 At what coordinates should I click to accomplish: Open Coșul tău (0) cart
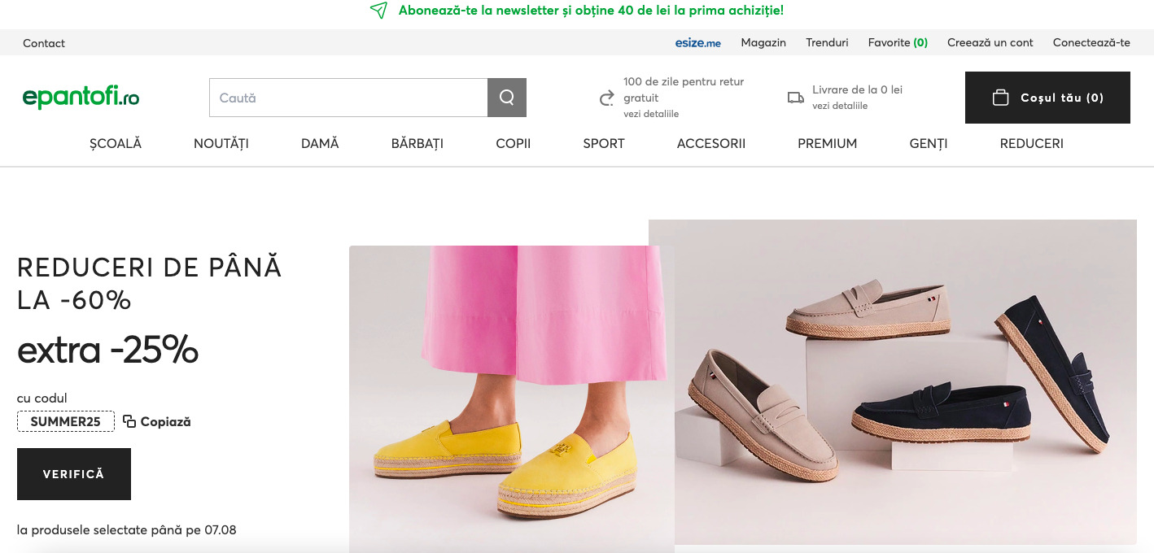coord(1047,98)
